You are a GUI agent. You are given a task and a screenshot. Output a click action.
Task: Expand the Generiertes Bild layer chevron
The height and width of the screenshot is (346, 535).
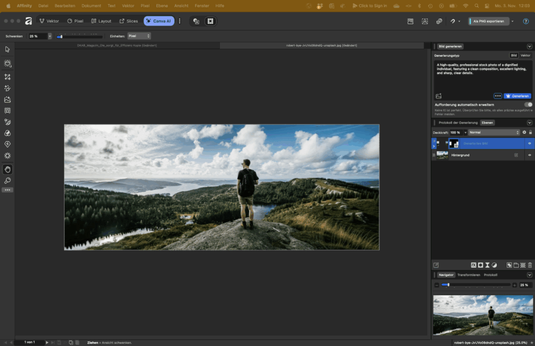[x=434, y=146]
